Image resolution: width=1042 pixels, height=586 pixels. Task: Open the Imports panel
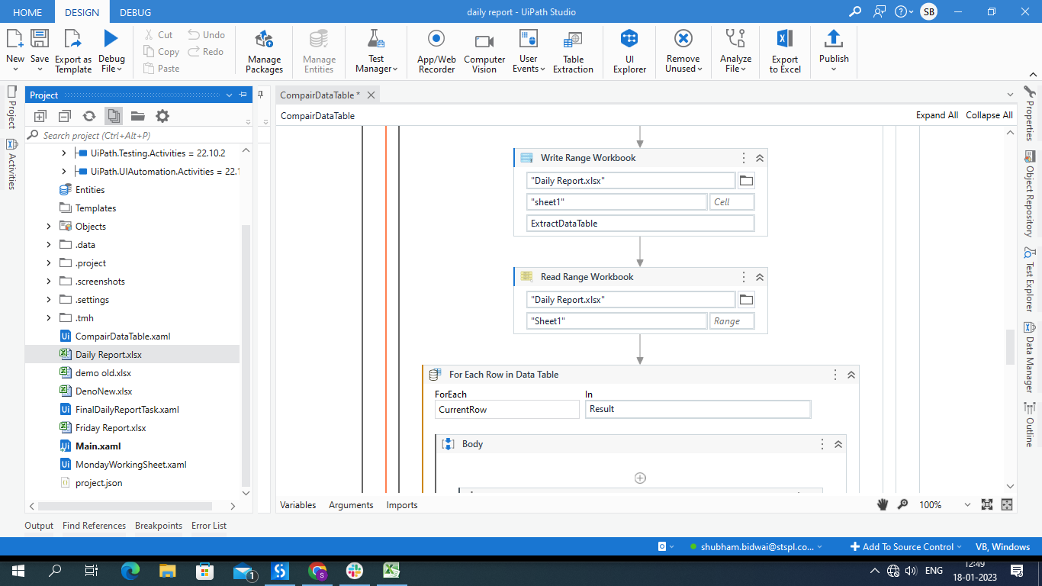402,505
